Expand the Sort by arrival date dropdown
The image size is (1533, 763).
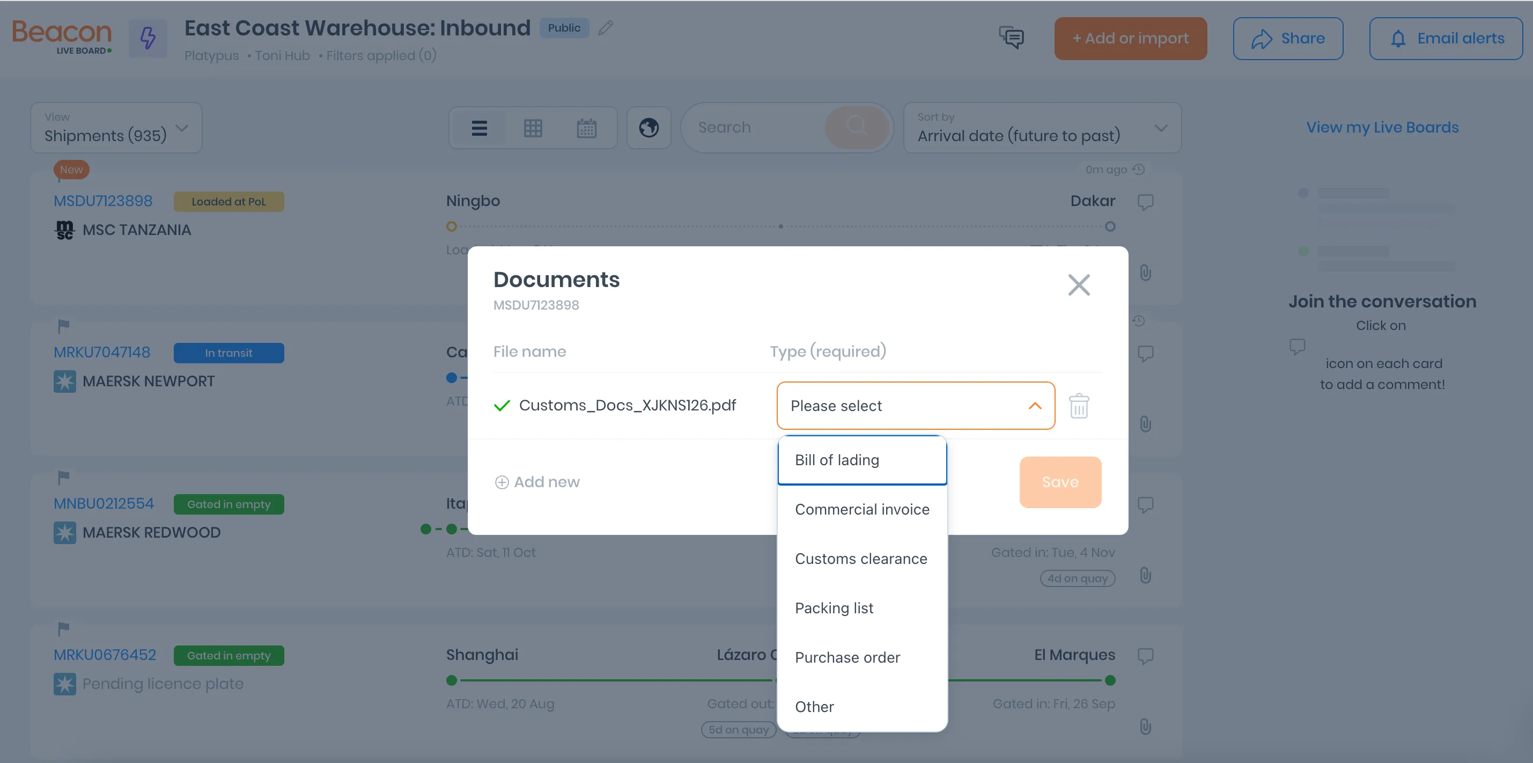[x=1042, y=128]
